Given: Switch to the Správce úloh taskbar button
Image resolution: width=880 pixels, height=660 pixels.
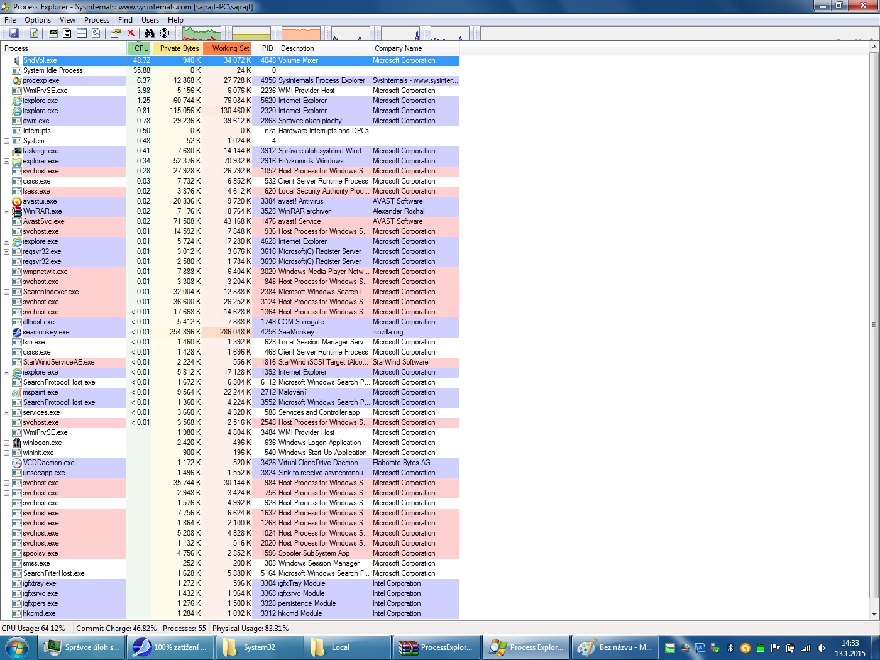Looking at the screenshot, I should (x=82, y=647).
